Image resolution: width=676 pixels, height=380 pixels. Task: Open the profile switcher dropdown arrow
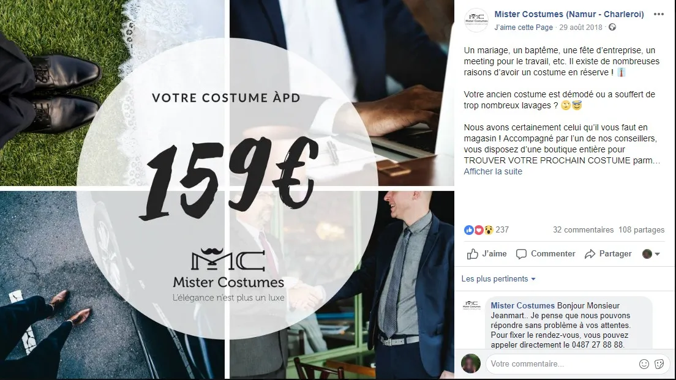click(x=657, y=254)
